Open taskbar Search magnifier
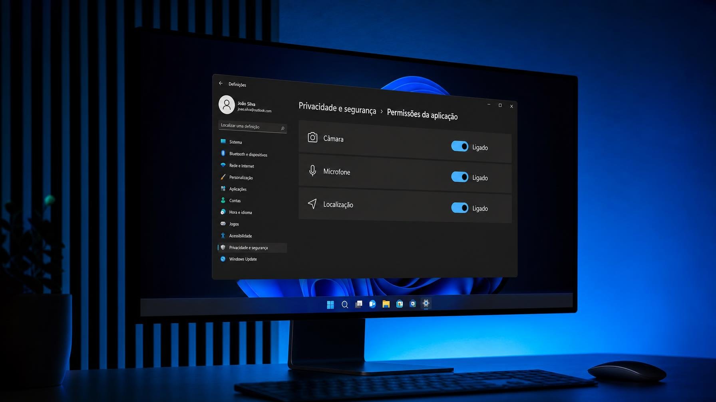The width and height of the screenshot is (716, 402). pyautogui.click(x=345, y=305)
